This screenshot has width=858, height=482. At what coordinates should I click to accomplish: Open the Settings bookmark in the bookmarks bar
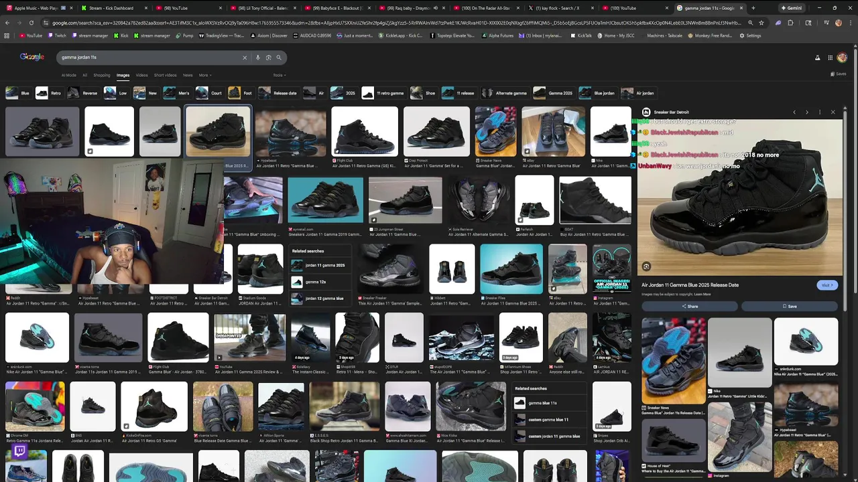click(x=750, y=35)
